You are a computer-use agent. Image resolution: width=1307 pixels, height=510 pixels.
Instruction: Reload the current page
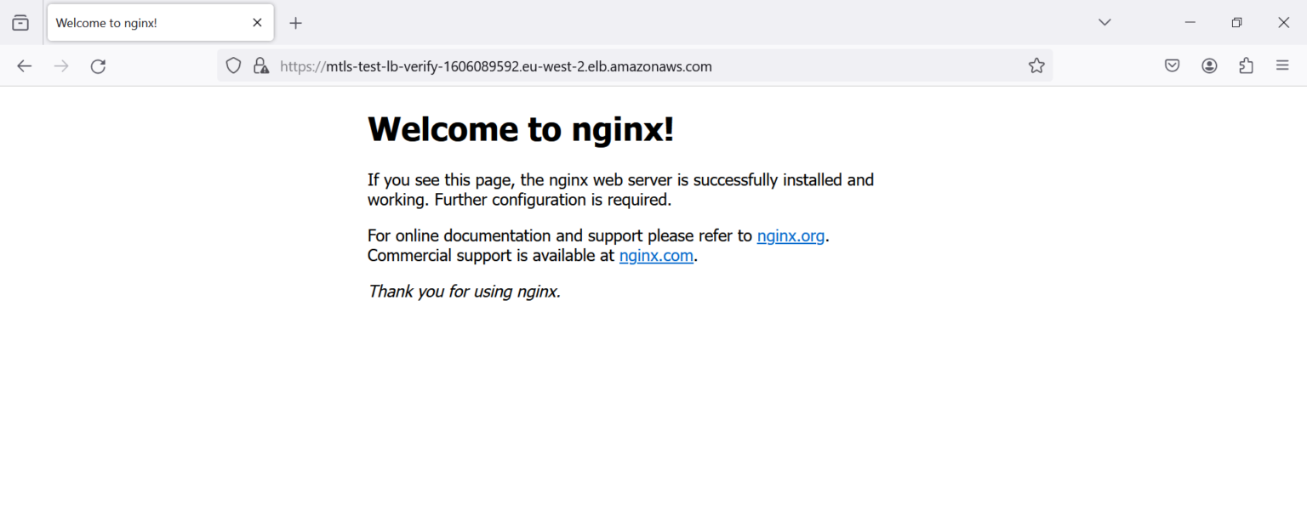99,66
